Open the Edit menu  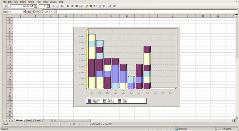(x=10, y=2)
